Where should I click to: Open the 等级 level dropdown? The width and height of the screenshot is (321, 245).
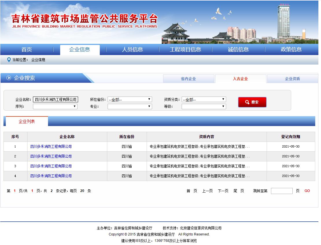[x=204, y=106]
